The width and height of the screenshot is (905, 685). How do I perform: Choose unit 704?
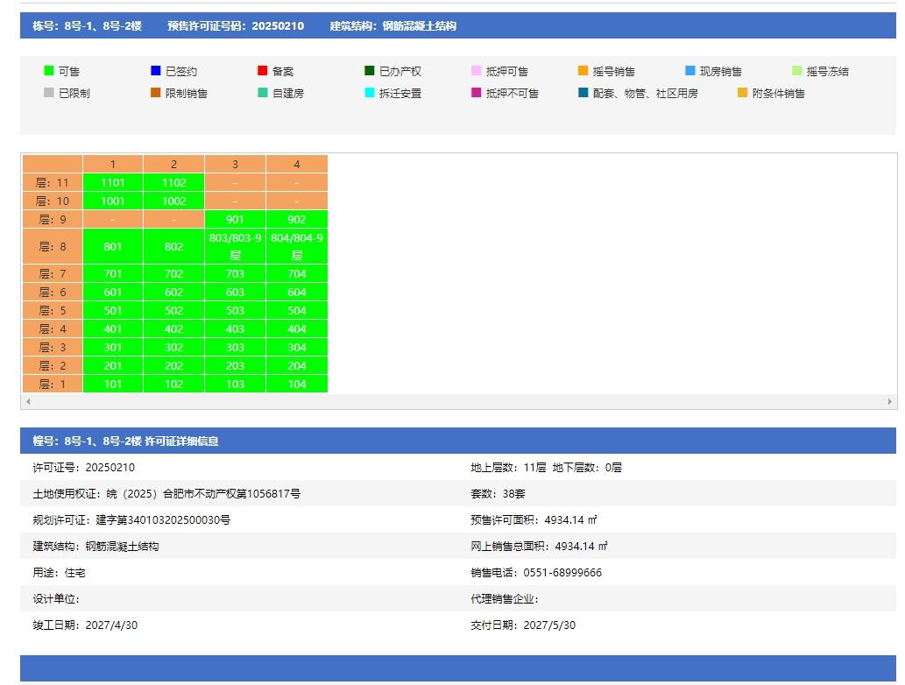(297, 273)
